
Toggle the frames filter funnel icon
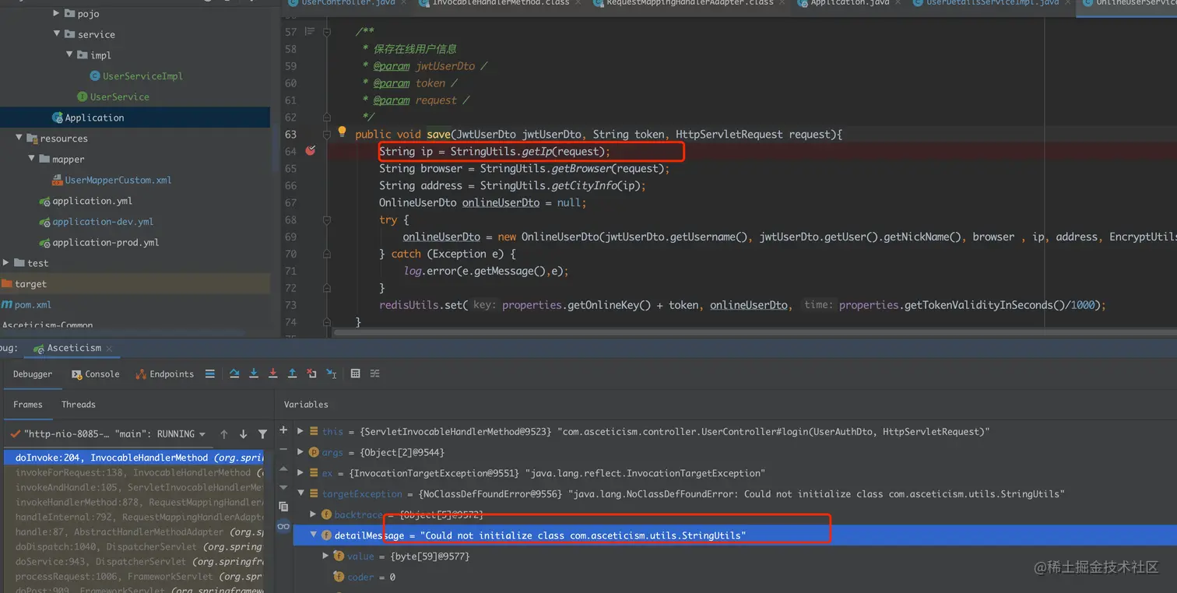[x=262, y=434]
